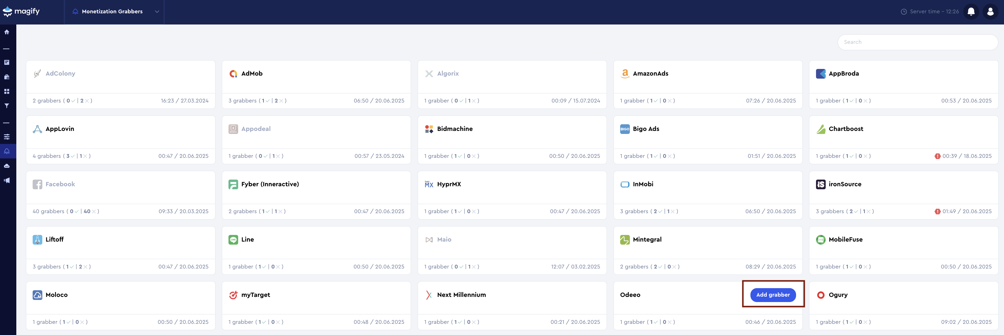Click the ironSource red error icon
1004x335 pixels.
[937, 211]
